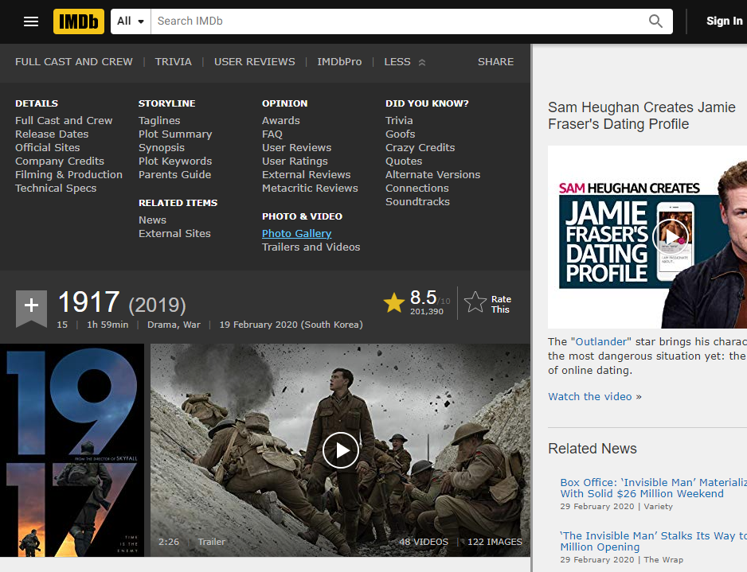Click the Search IMDb input field

(x=399, y=21)
